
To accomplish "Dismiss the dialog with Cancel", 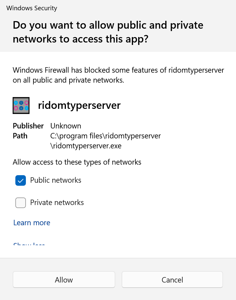I will [172, 280].
